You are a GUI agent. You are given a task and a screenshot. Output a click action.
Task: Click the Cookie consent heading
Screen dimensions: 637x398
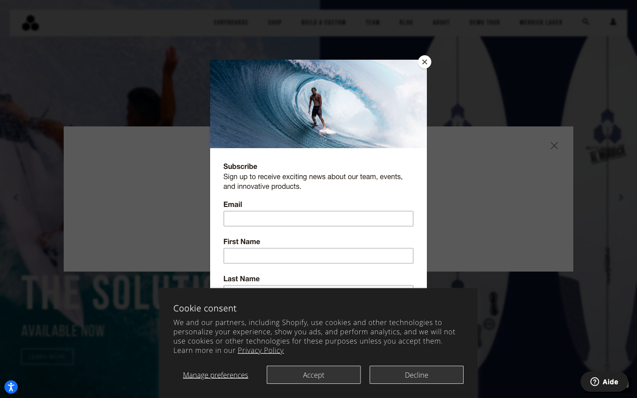205,308
